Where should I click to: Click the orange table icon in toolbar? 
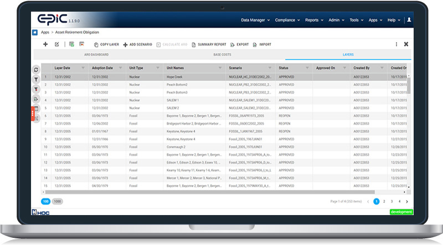click(x=81, y=44)
